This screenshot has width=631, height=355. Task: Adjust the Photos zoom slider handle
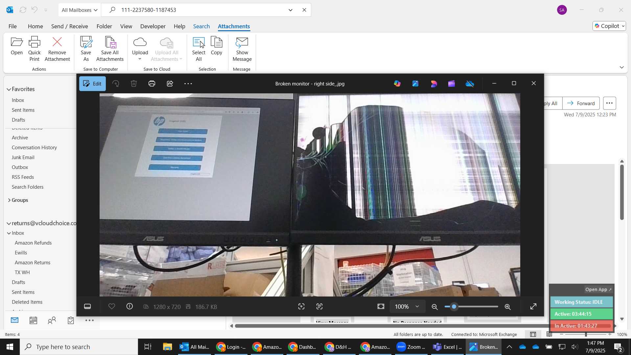click(x=454, y=306)
